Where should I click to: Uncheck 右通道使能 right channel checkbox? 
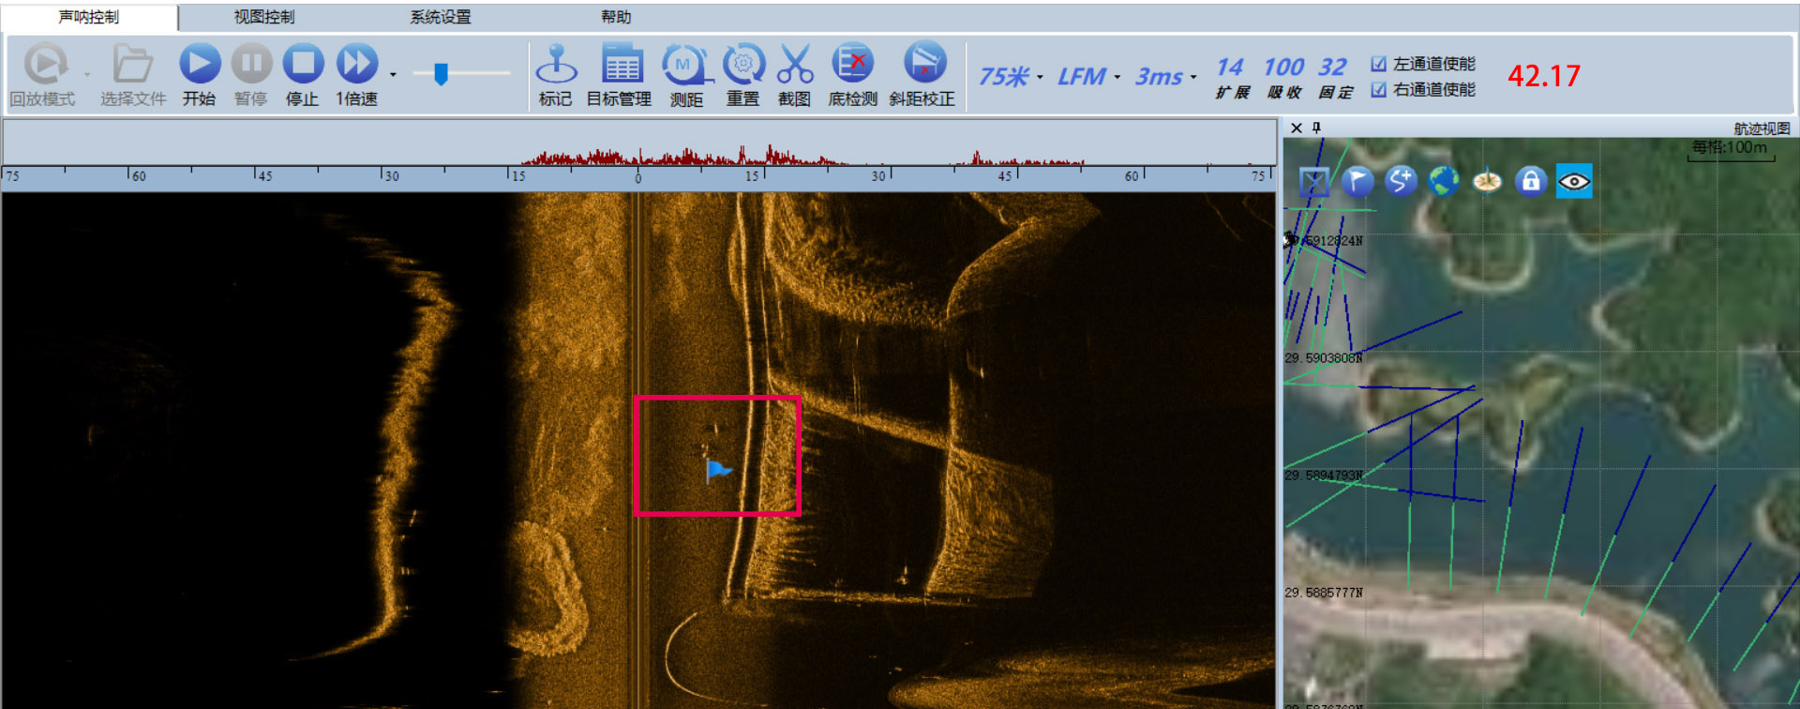pos(1378,90)
